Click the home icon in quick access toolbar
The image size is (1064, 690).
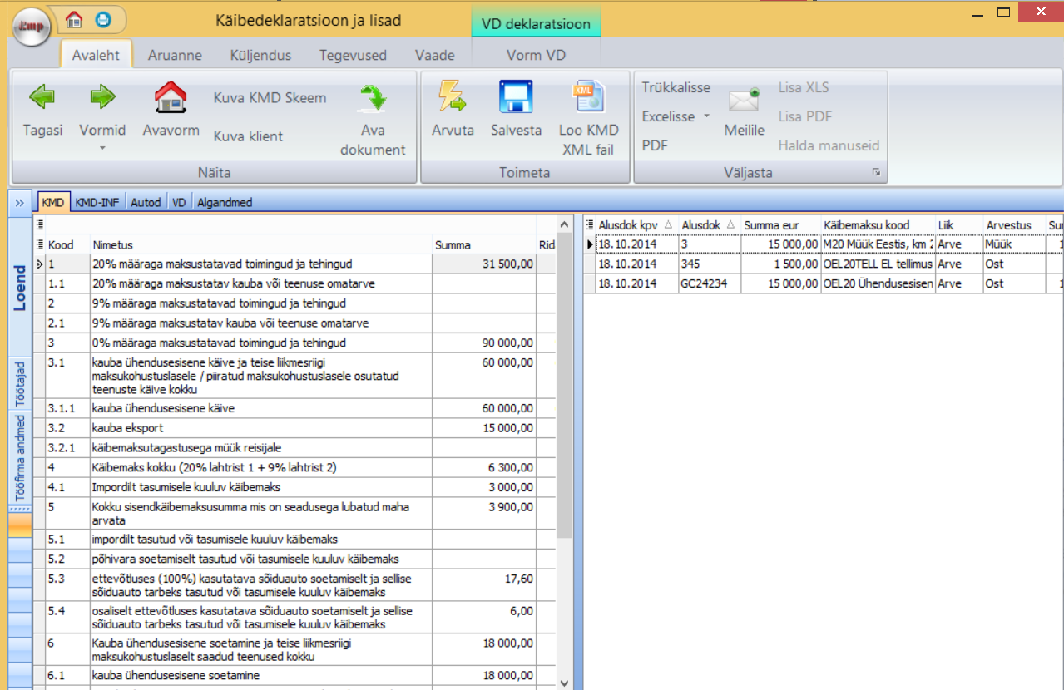pos(75,19)
